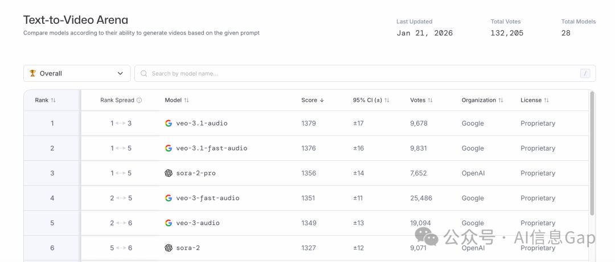Click the table's vertical scrollbar
Screen dimensions: 615x262
click(x=592, y=153)
